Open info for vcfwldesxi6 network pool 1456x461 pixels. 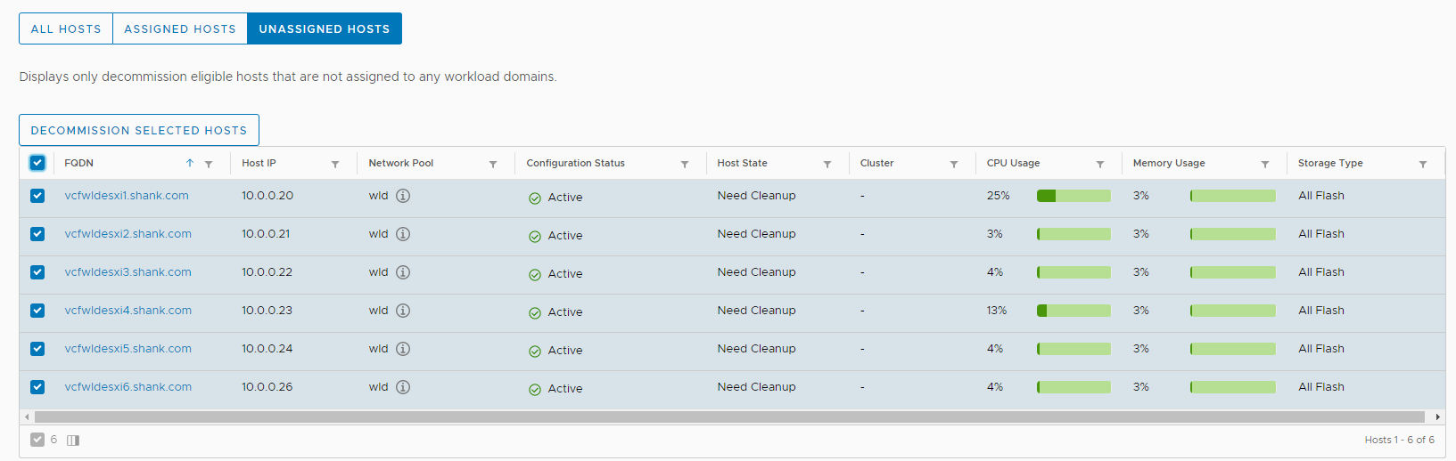(x=403, y=387)
